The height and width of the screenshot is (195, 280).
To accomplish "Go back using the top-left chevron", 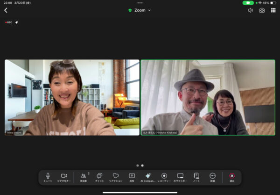I will [x=6, y=10].
